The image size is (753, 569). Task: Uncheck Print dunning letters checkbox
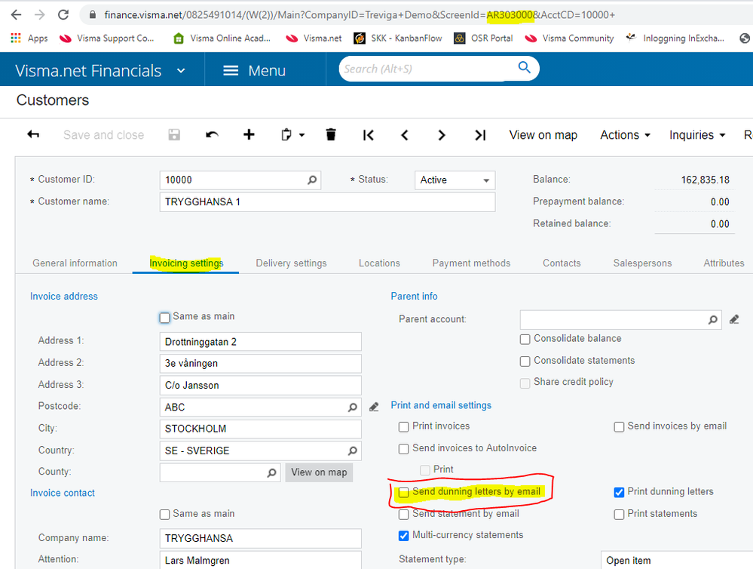coord(619,492)
